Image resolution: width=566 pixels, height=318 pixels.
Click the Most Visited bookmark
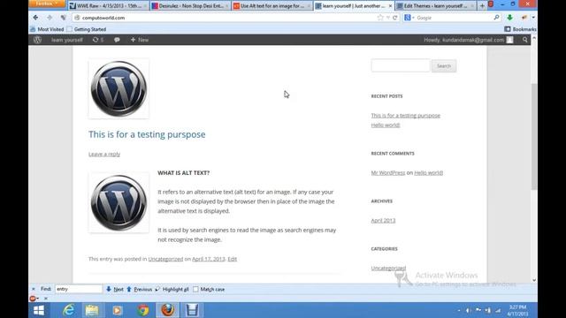tap(47, 29)
